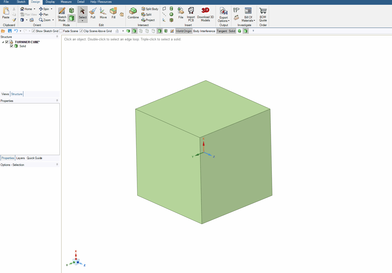The width and height of the screenshot is (392, 273).
Task: Switch to the Sketch ribbon tab
Action: [21, 2]
